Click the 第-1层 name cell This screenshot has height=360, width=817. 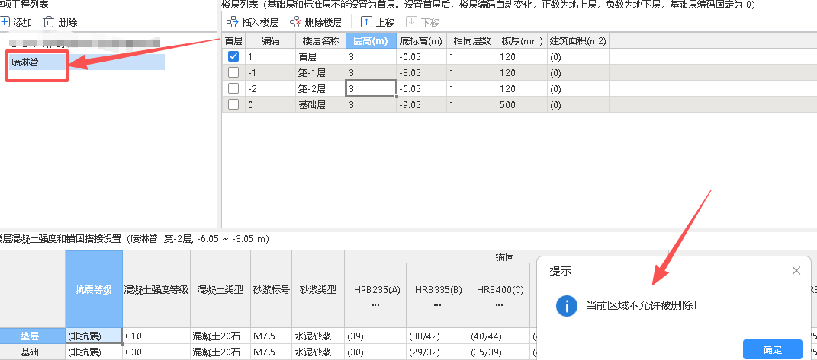click(320, 73)
